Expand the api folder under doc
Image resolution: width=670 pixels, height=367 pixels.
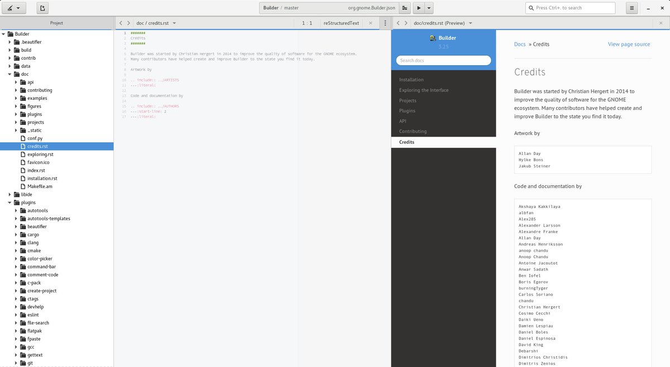(17, 82)
